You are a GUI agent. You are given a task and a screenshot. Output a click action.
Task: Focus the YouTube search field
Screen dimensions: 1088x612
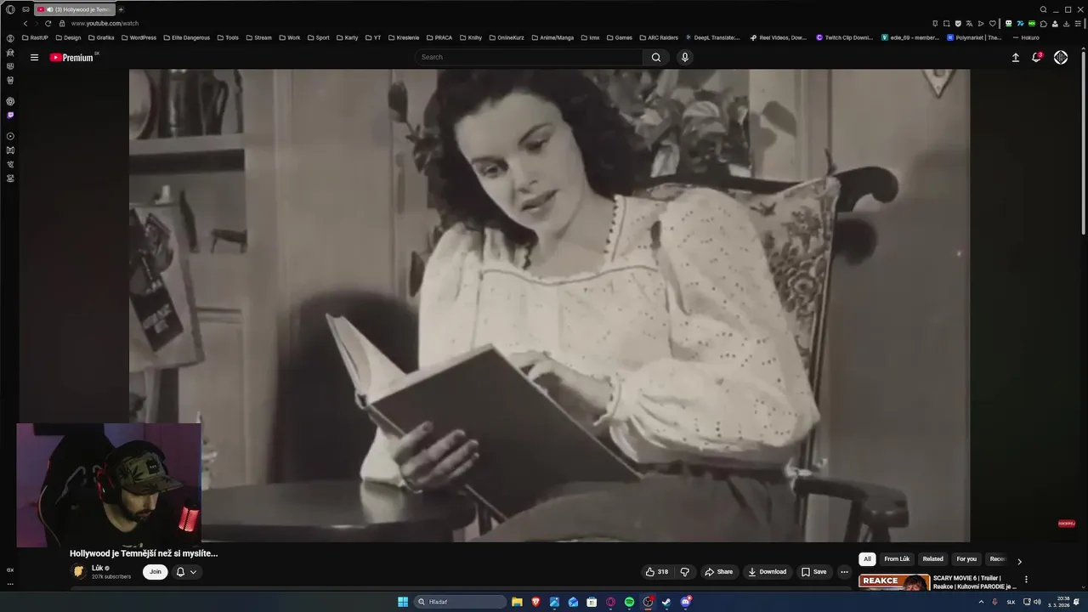(x=530, y=57)
